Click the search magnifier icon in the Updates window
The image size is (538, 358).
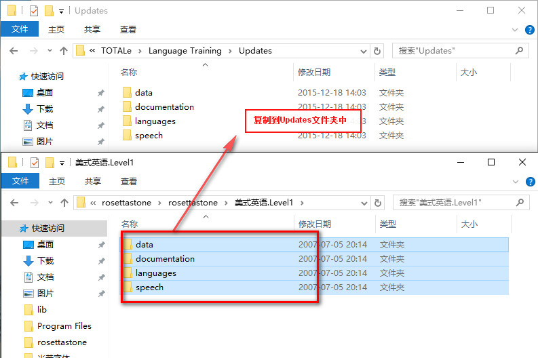pos(520,51)
